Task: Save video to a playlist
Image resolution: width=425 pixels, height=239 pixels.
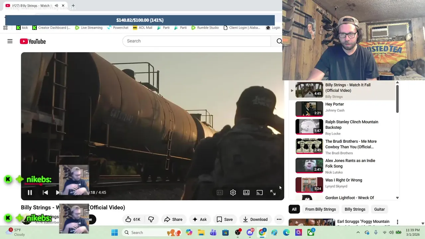Action: tap(225, 219)
